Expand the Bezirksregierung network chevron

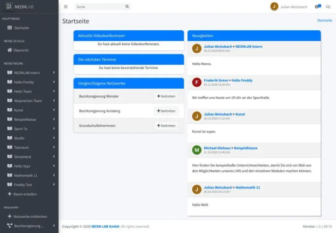tap(54, 226)
